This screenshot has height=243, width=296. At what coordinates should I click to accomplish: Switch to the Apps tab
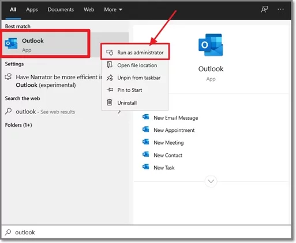point(32,9)
